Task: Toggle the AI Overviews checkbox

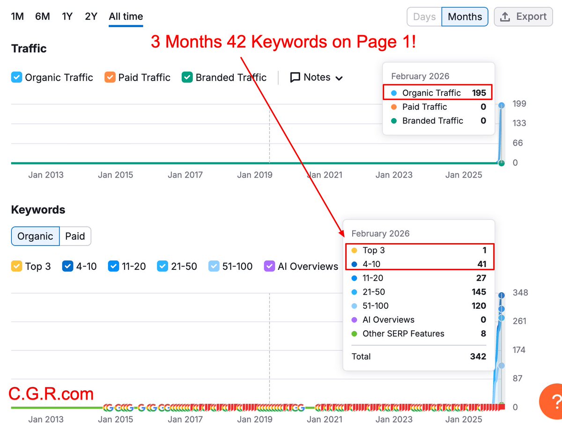Action: coord(269,267)
